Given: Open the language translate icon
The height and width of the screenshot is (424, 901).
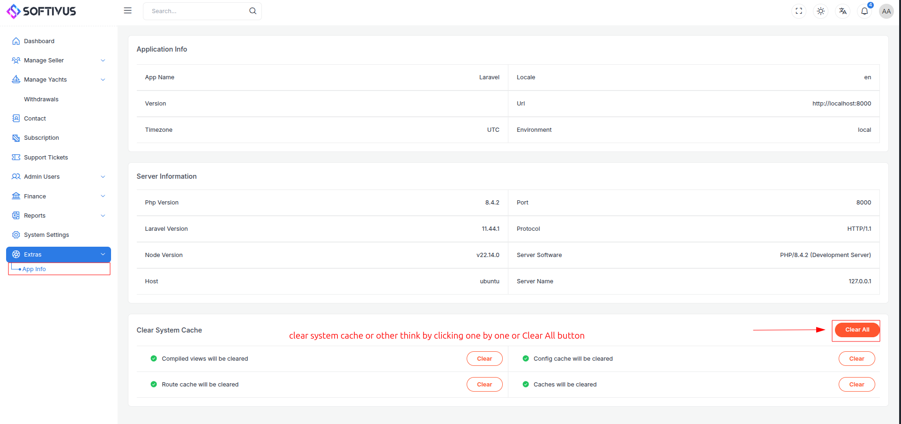Looking at the screenshot, I should click(x=842, y=11).
